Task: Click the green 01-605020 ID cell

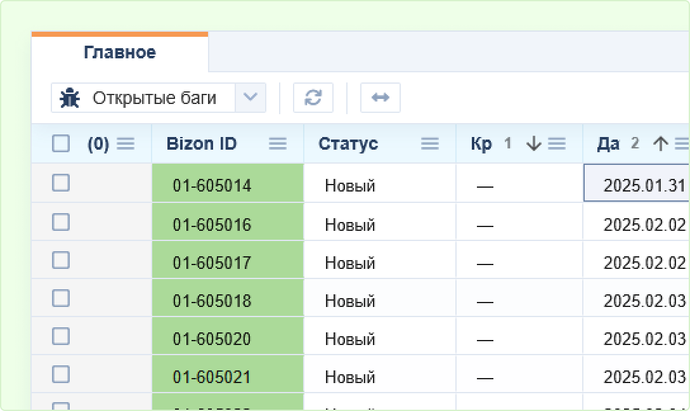Action: pos(212,339)
